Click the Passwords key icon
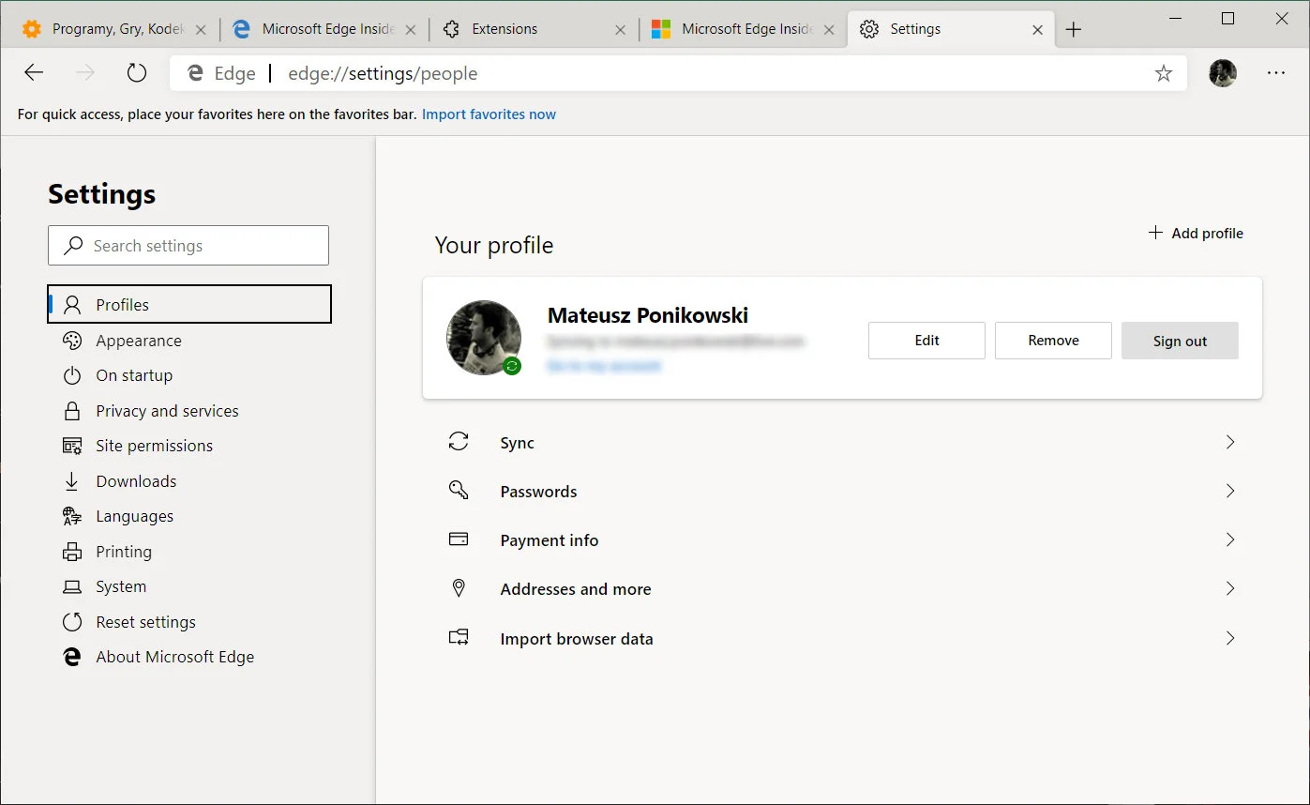This screenshot has height=805, width=1310. [459, 491]
